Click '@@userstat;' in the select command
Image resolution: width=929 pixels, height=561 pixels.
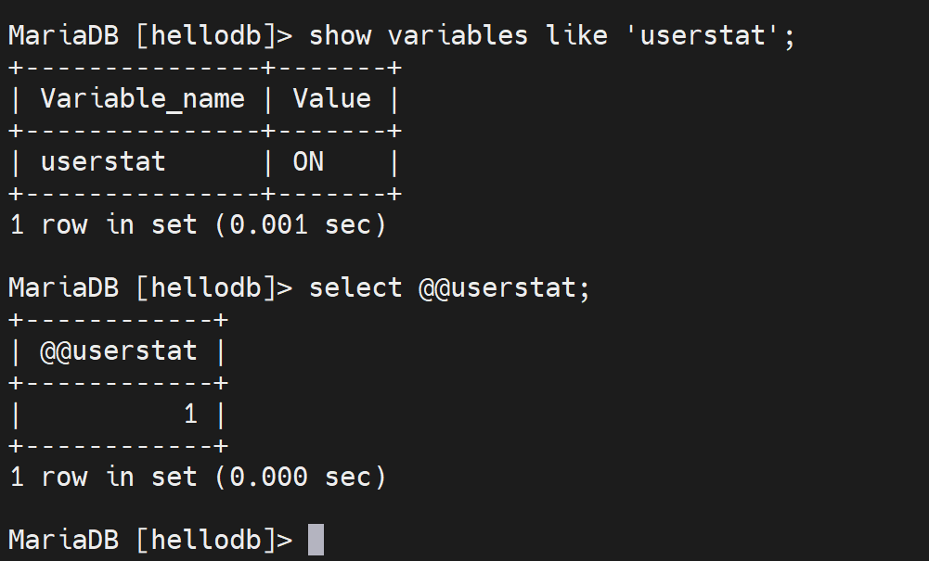[504, 288]
